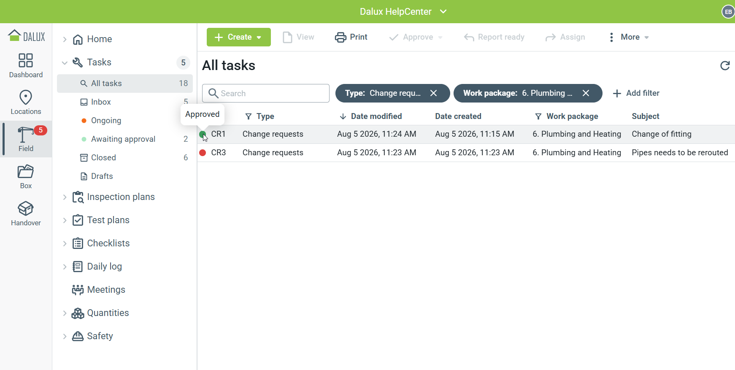
Task: Click CR1 date modified Aug 5 2026, 11:24 AM
Action: 376,134
